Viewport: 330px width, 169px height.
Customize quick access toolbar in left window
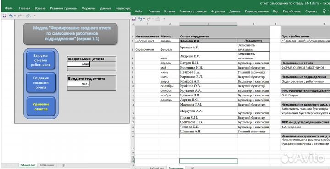[x=35, y=16]
